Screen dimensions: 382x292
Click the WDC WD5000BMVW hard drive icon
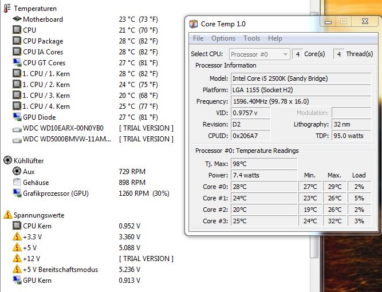(x=17, y=140)
